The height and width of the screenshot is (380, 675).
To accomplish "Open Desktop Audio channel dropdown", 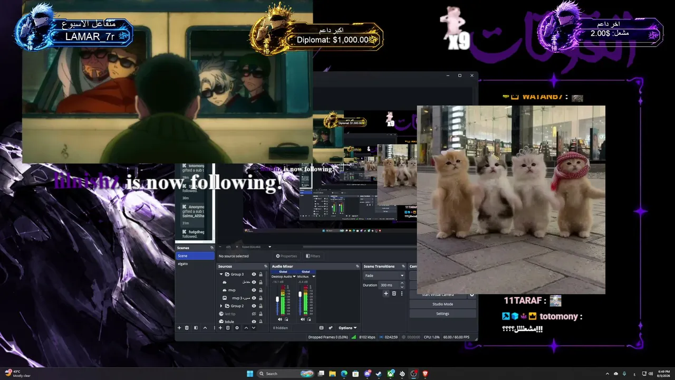I will tap(293, 277).
